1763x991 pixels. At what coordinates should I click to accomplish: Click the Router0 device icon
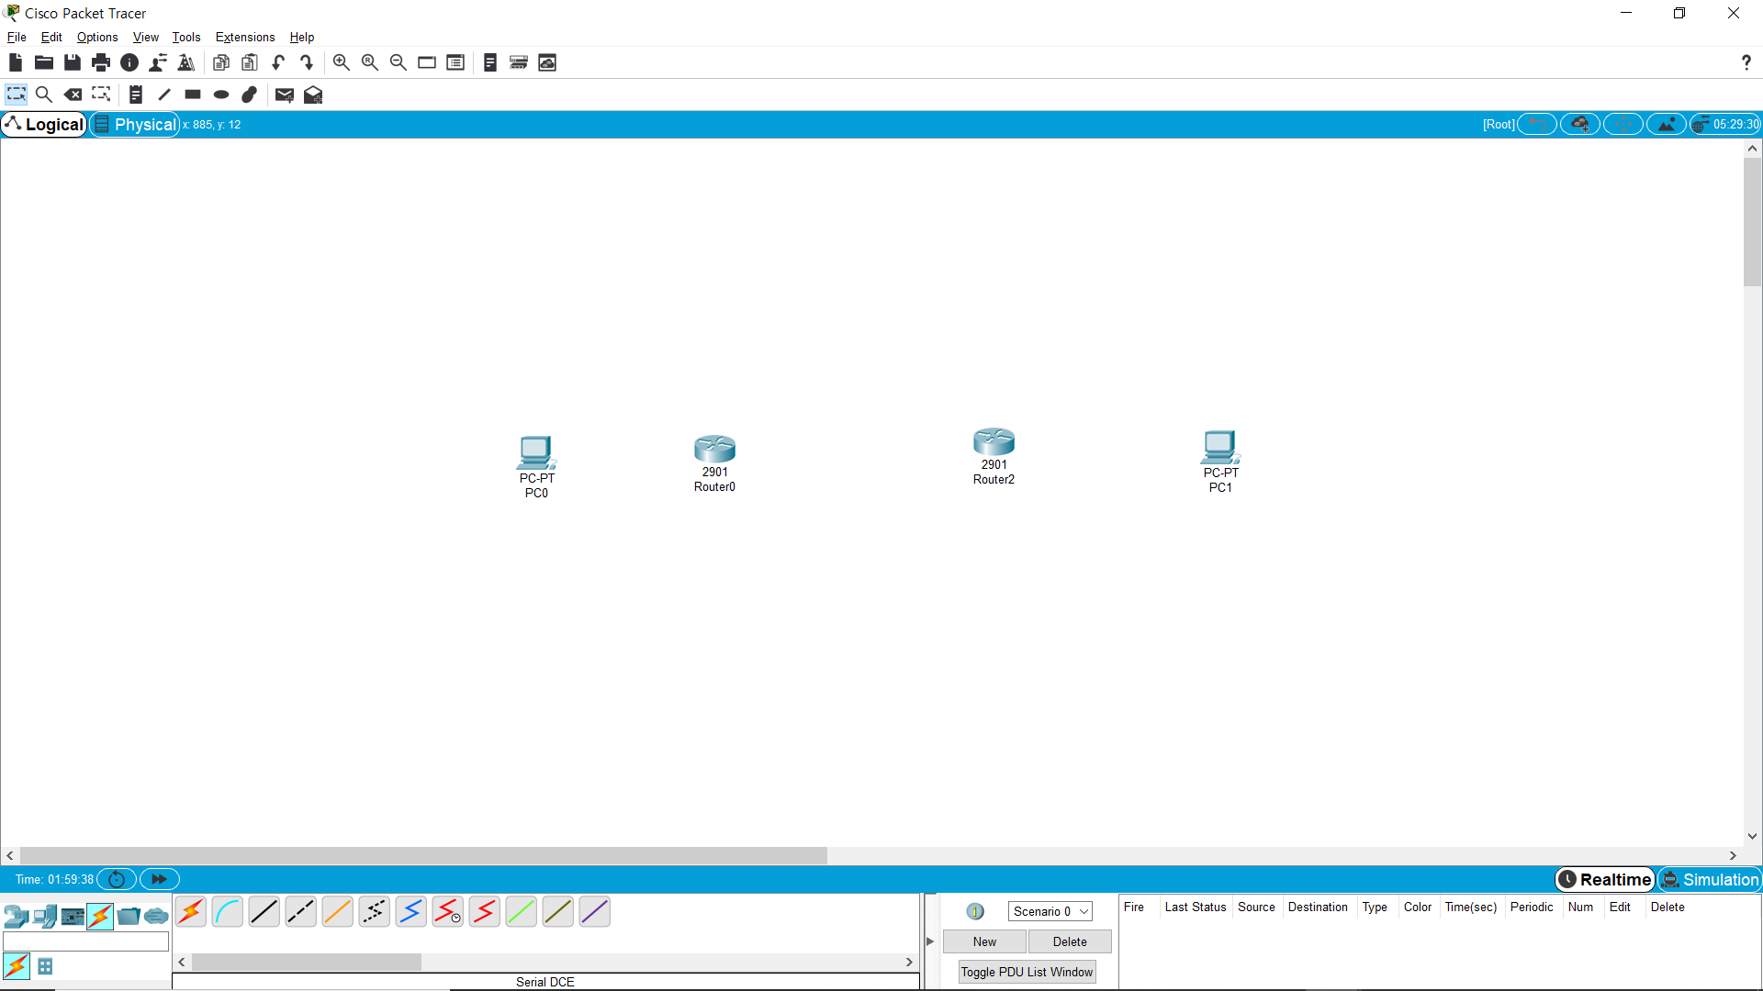[714, 450]
